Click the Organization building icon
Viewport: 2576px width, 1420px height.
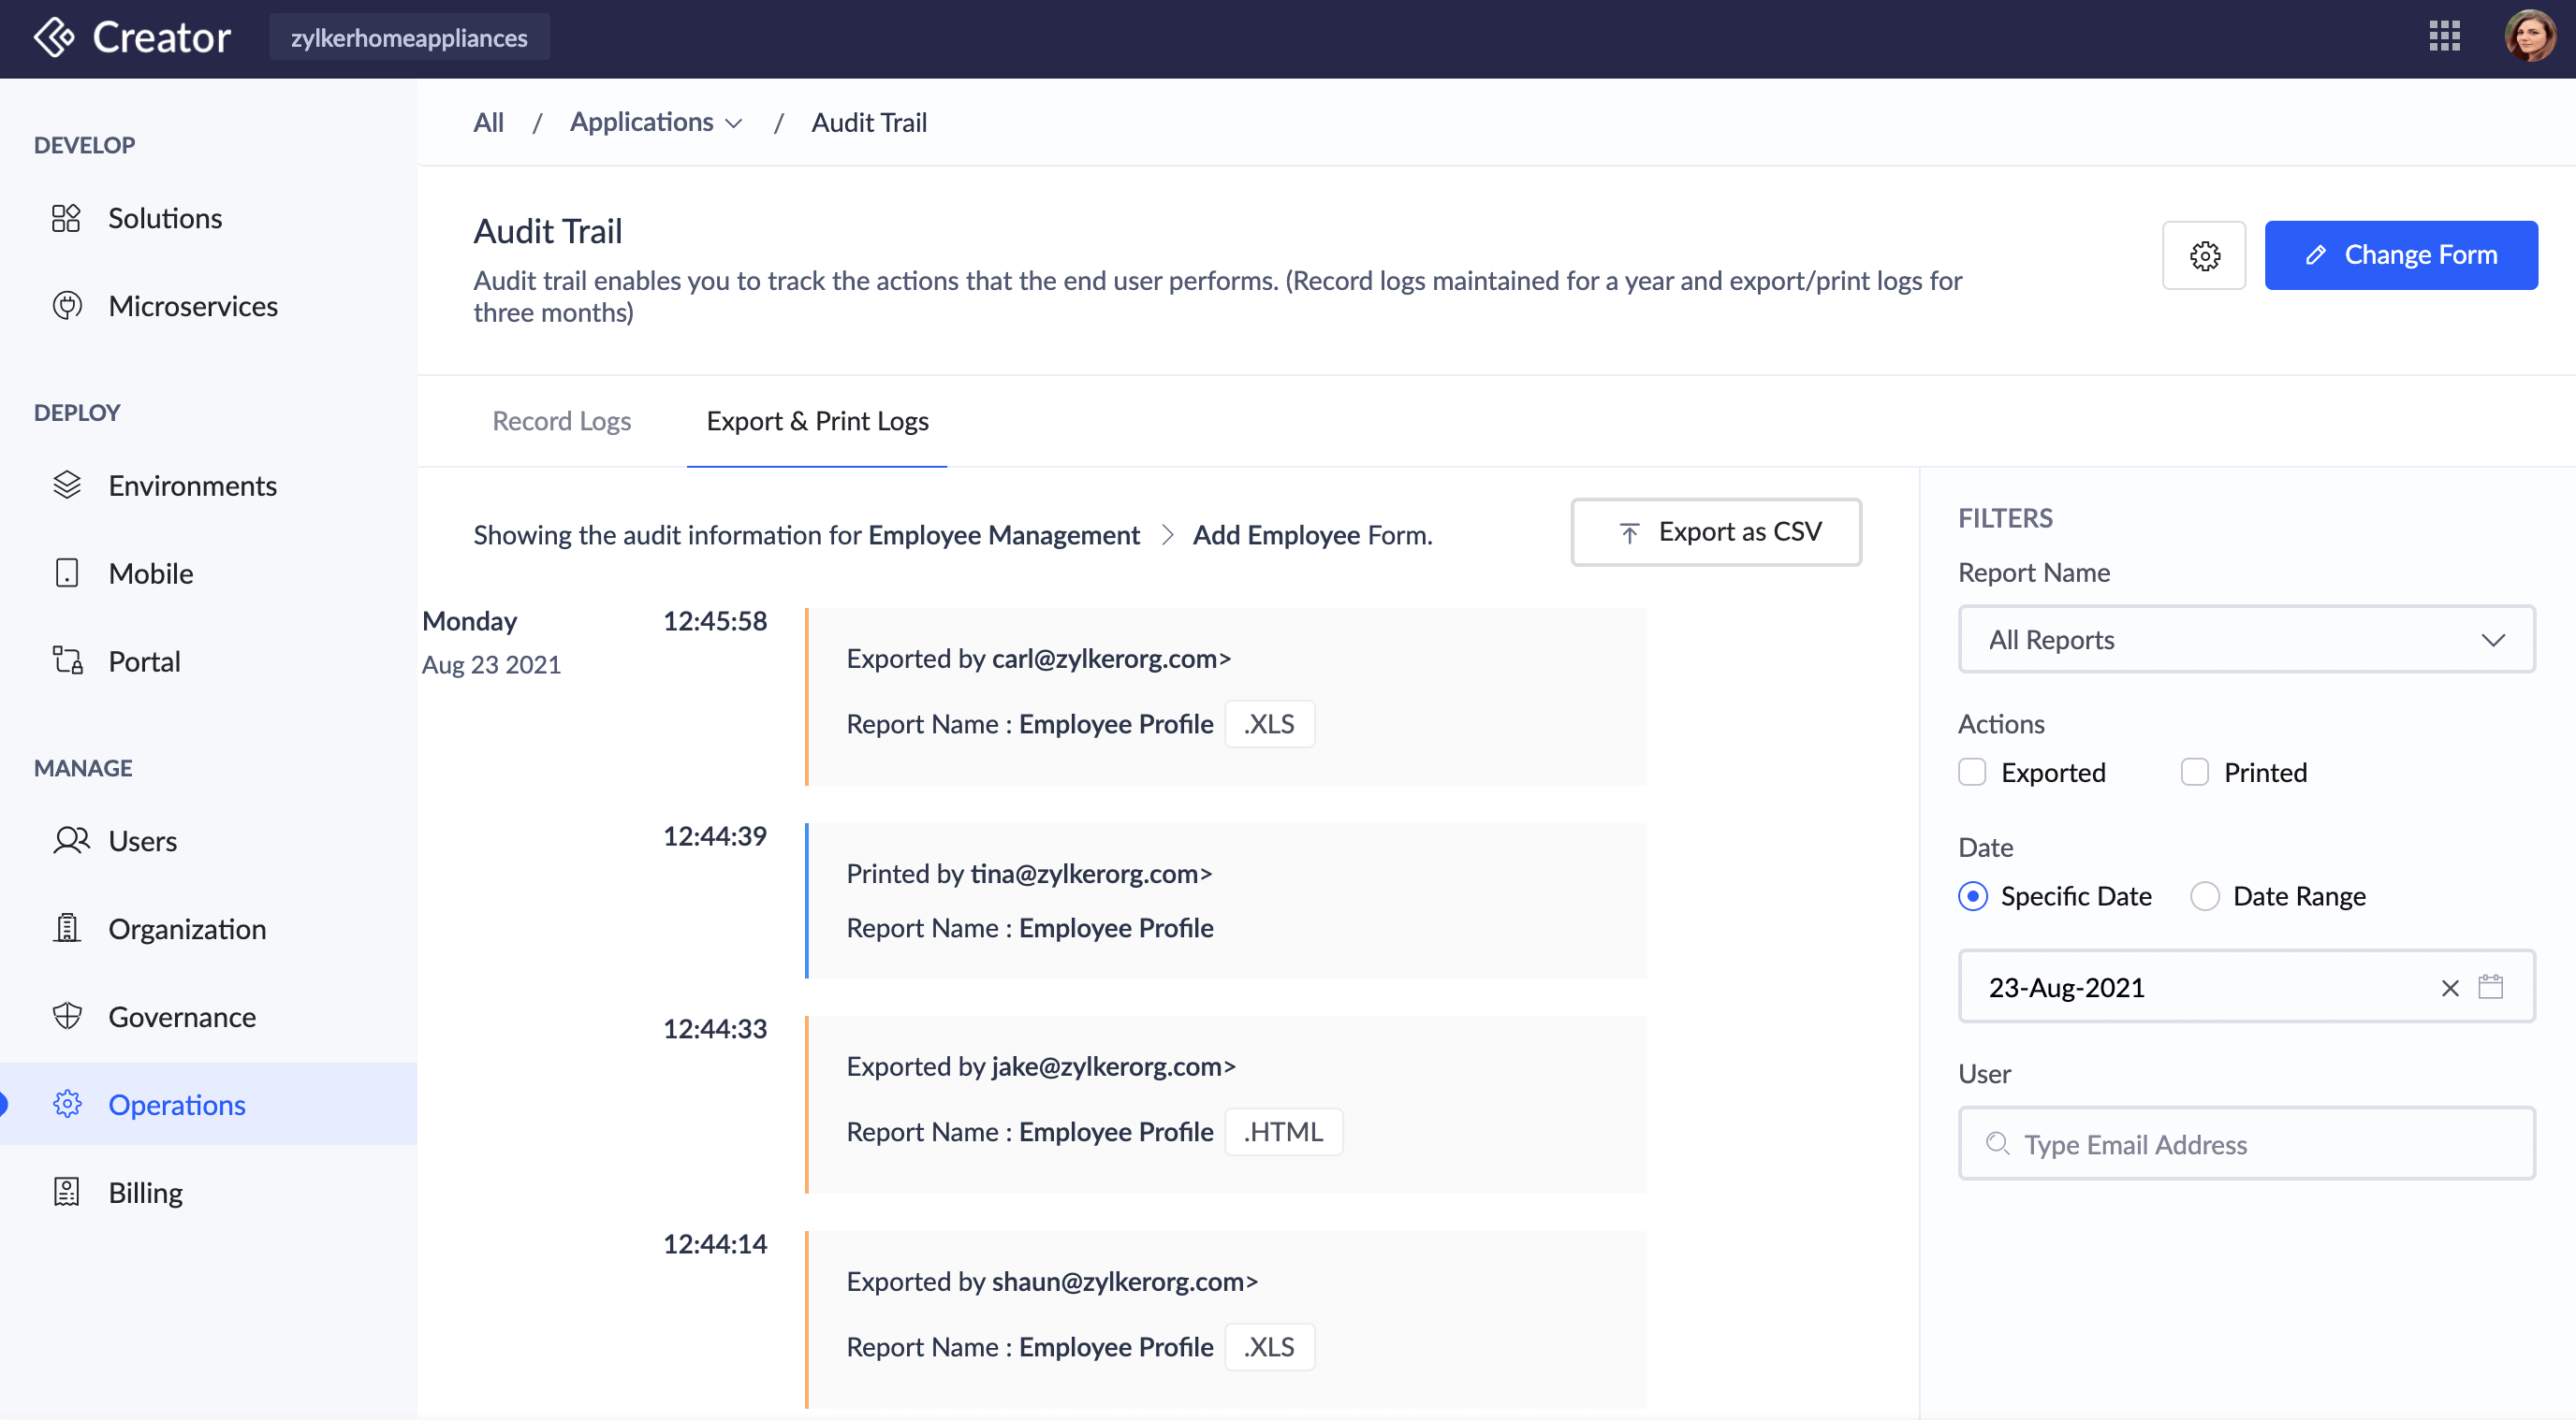66,928
